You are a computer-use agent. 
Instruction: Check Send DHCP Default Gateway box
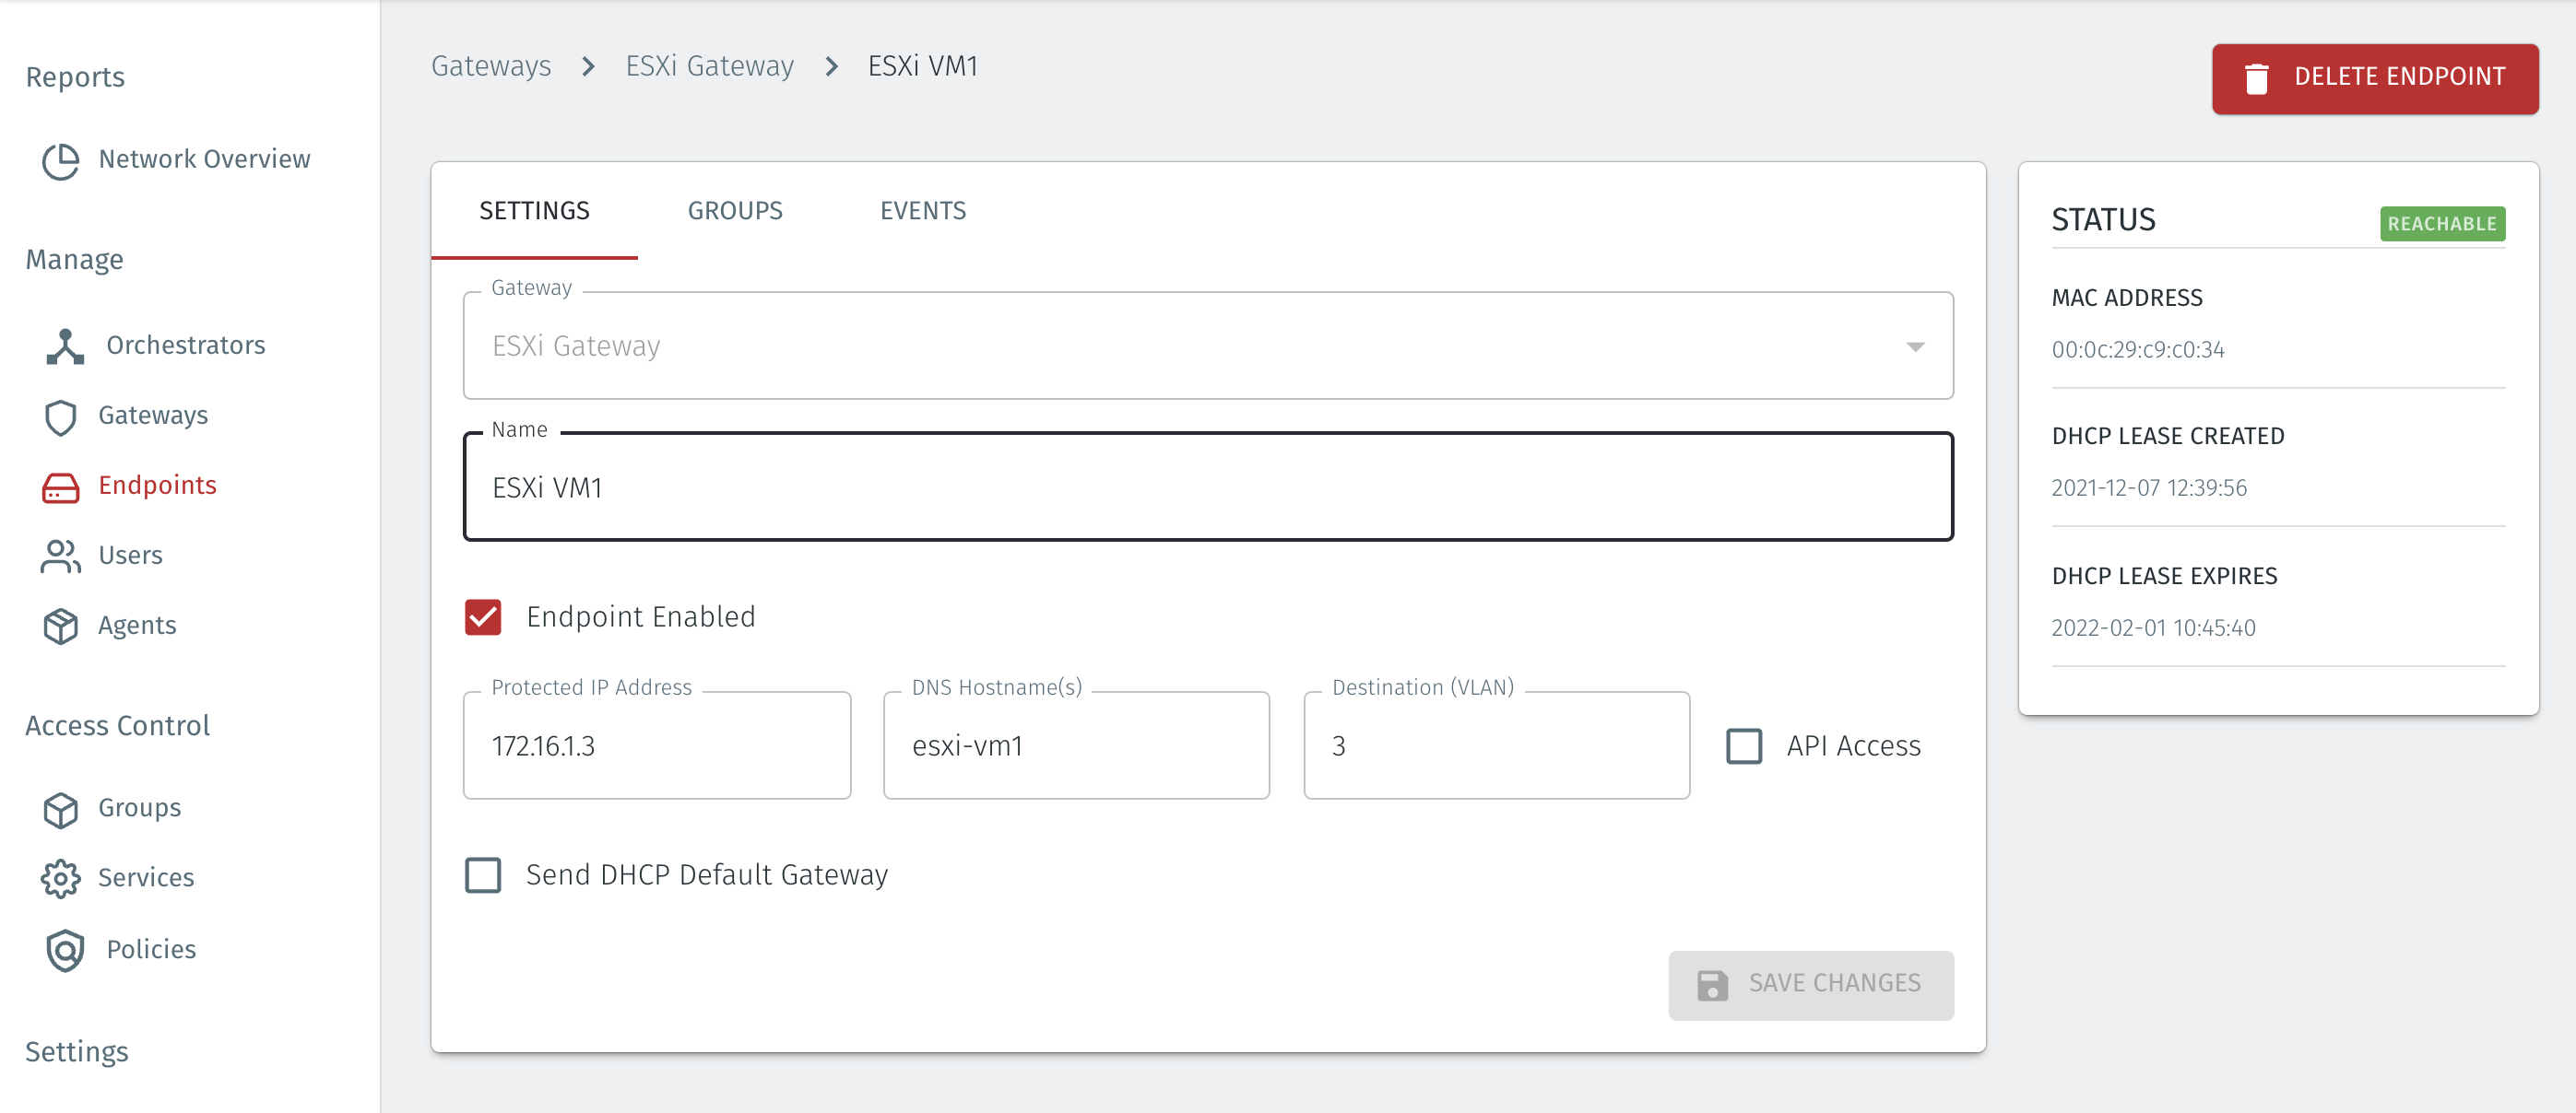click(x=483, y=875)
